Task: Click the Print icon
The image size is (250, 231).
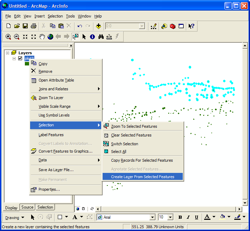Action: click(34, 26)
